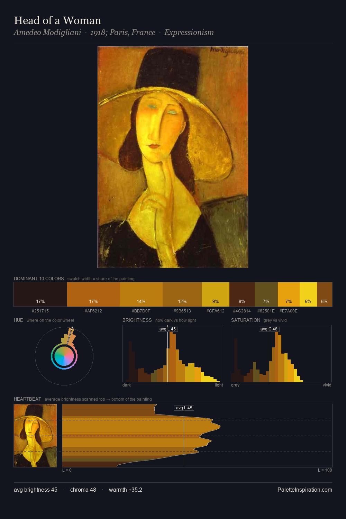Click 'how dark vs how light' caption
Screen dimensions: 346x519
click(176, 320)
